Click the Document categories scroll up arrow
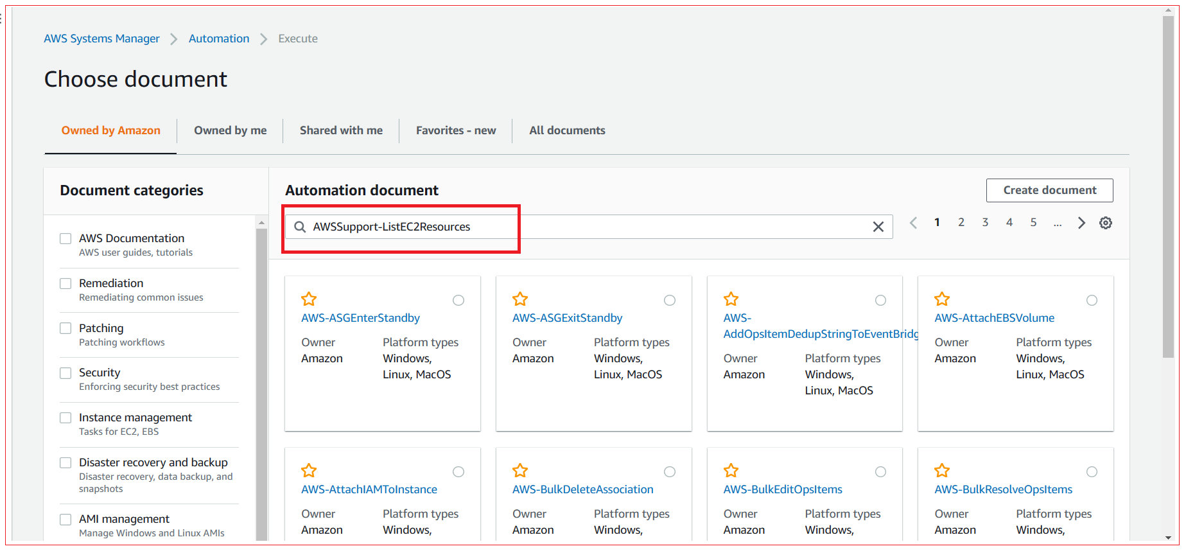This screenshot has height=553, width=1186. click(x=261, y=223)
